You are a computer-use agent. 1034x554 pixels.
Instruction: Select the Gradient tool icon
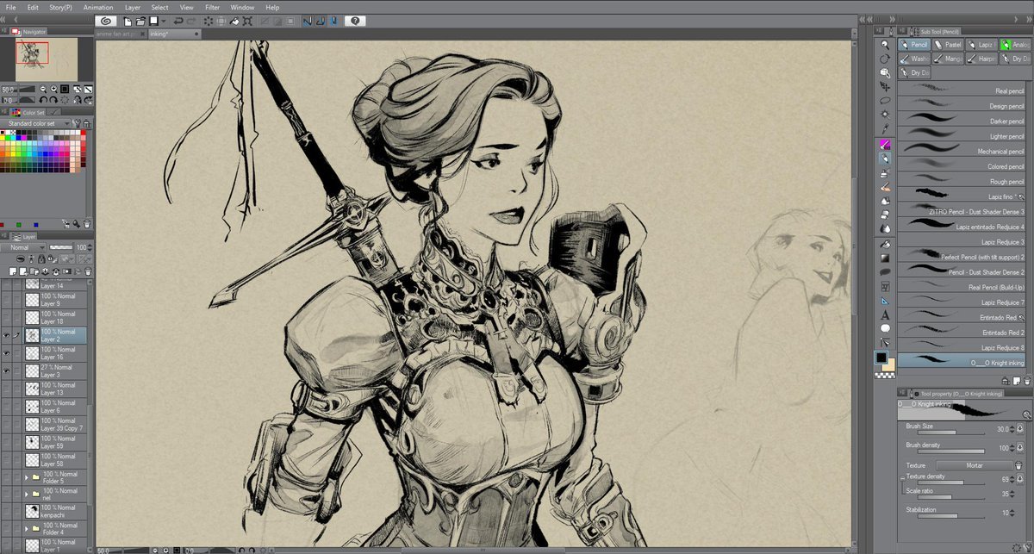pos(885,258)
